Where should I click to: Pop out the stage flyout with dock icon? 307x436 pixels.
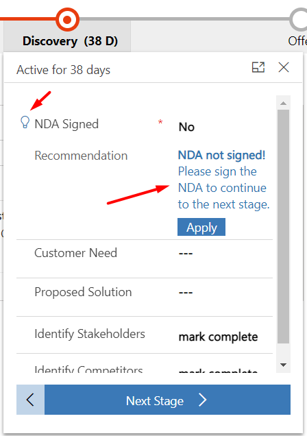click(258, 67)
